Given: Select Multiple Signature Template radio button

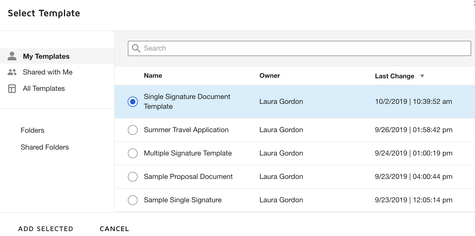Looking at the screenshot, I should point(133,153).
